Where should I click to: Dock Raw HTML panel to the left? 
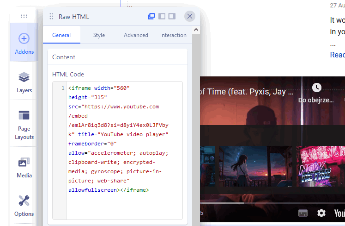click(x=162, y=17)
